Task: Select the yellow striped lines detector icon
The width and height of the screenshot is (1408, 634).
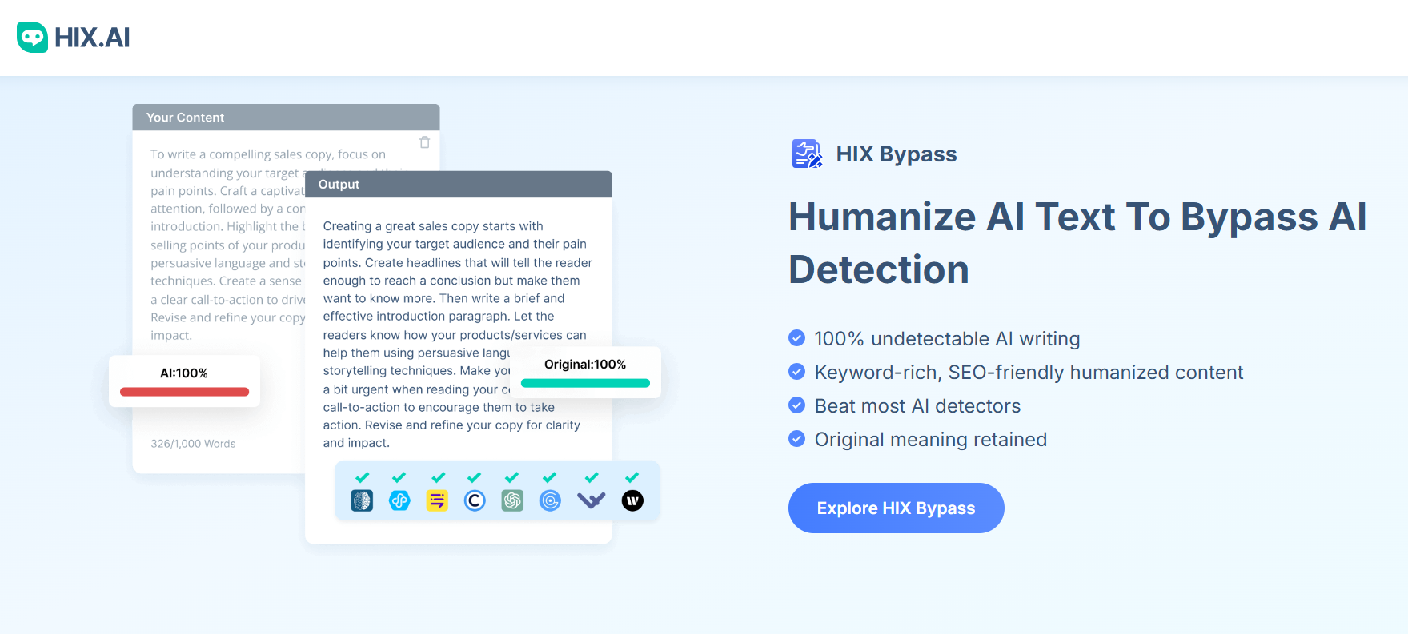Action: tap(437, 500)
